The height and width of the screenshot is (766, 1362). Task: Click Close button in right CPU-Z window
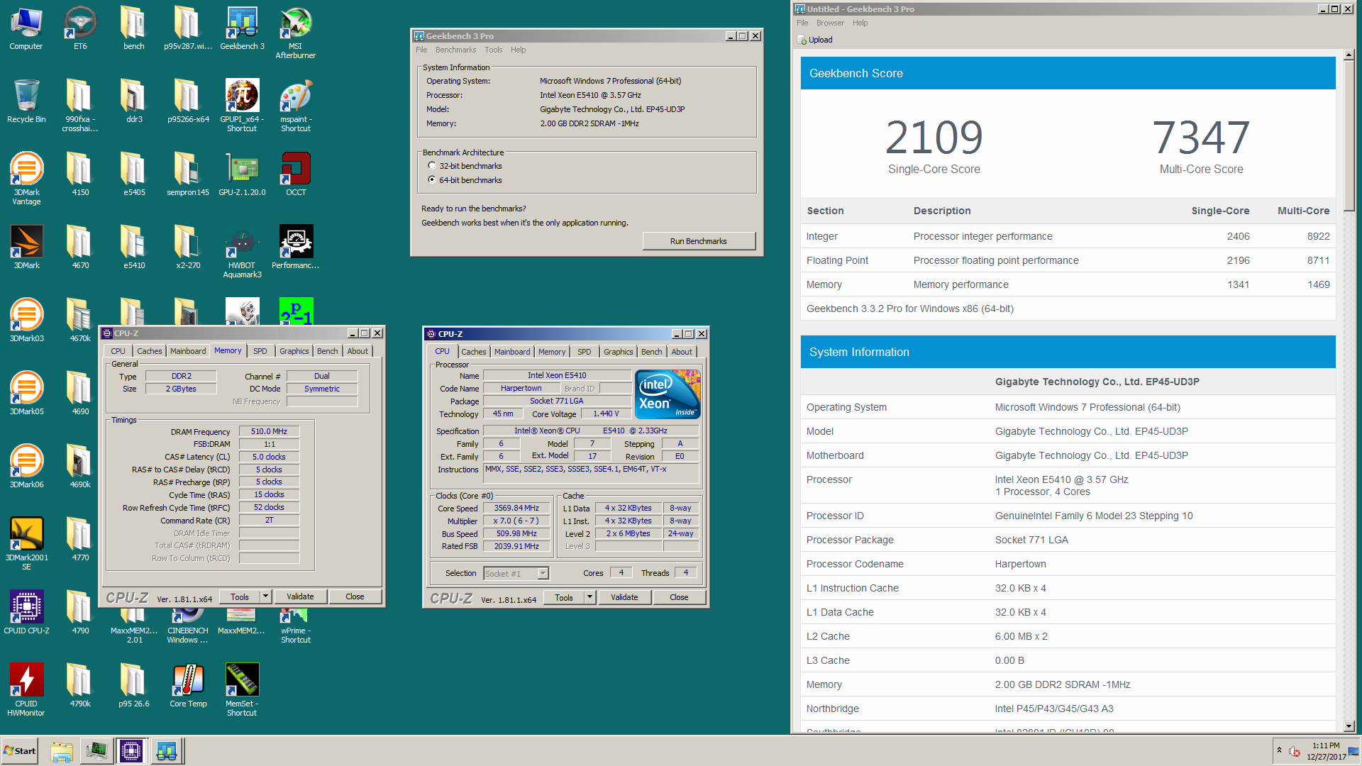click(679, 597)
